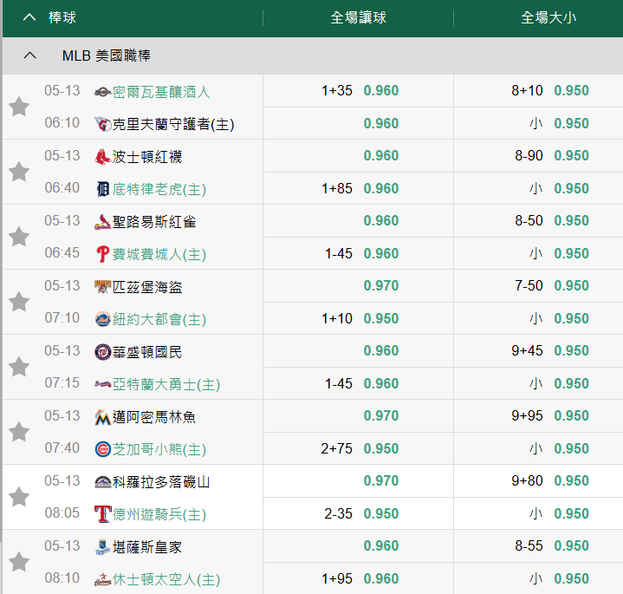Favorite the 科羅拉多落磯山 match star

tap(19, 497)
